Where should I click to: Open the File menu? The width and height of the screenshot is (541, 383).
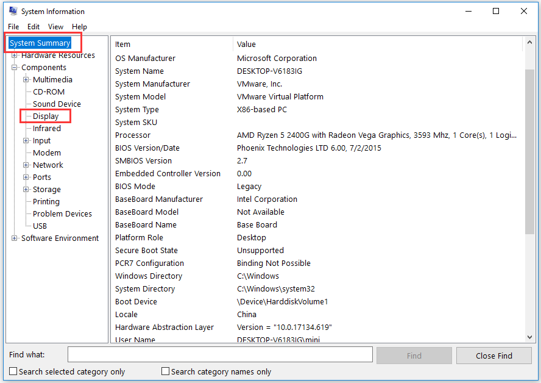[x=13, y=27]
